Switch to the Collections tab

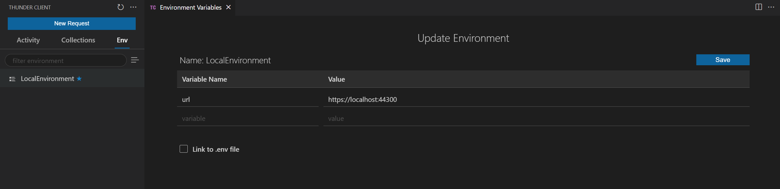(x=78, y=40)
